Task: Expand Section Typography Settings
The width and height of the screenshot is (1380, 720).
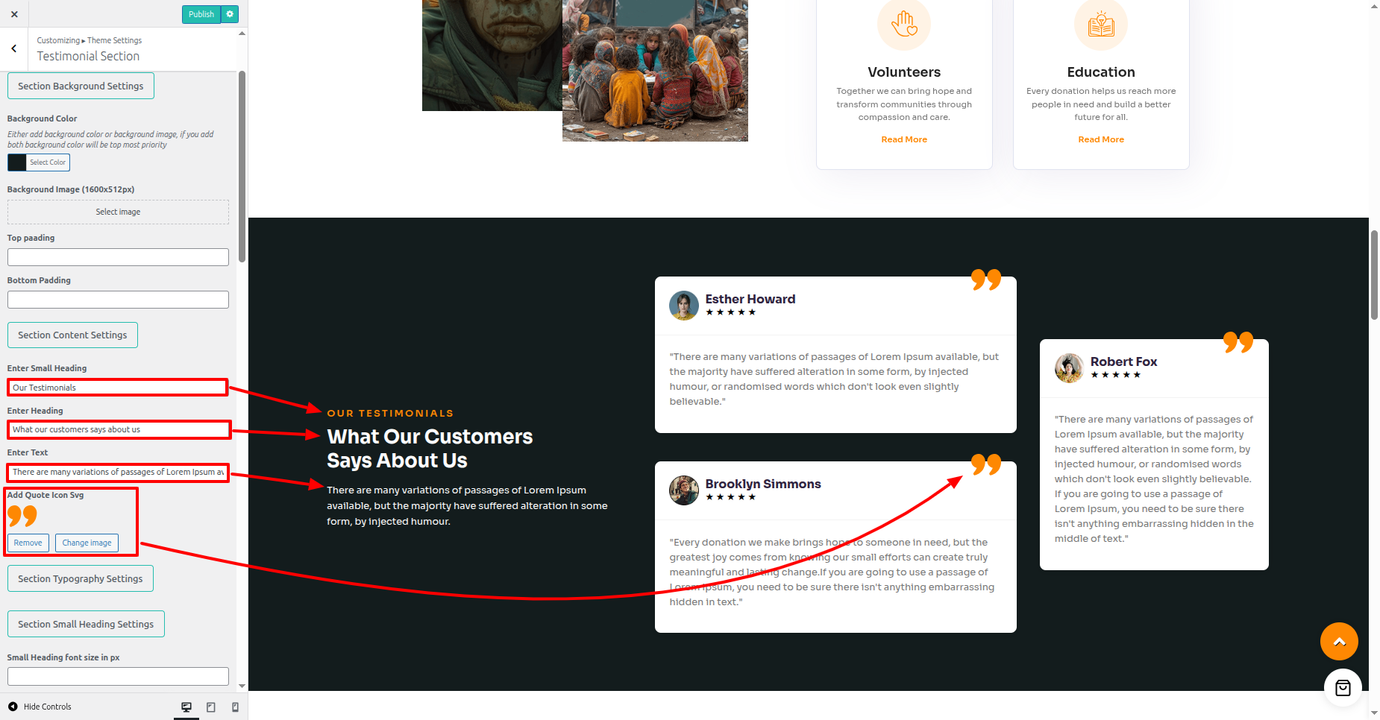Action: pyautogui.click(x=81, y=578)
